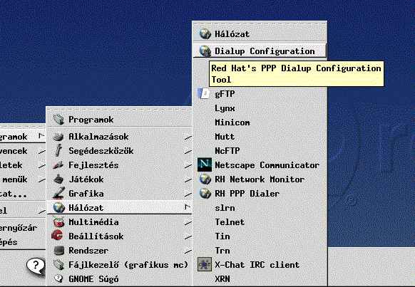This screenshot has height=287, width=415.
Task: Click the Játékok joystick icon
Action: (58, 179)
